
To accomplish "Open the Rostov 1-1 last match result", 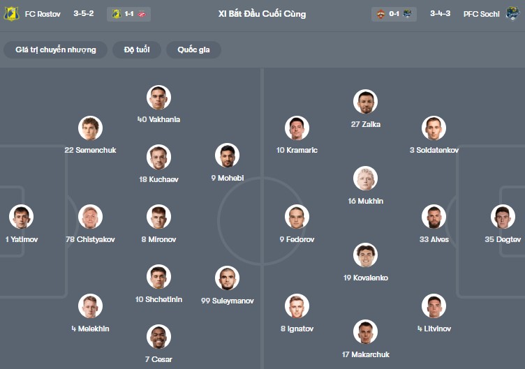I will tap(128, 14).
